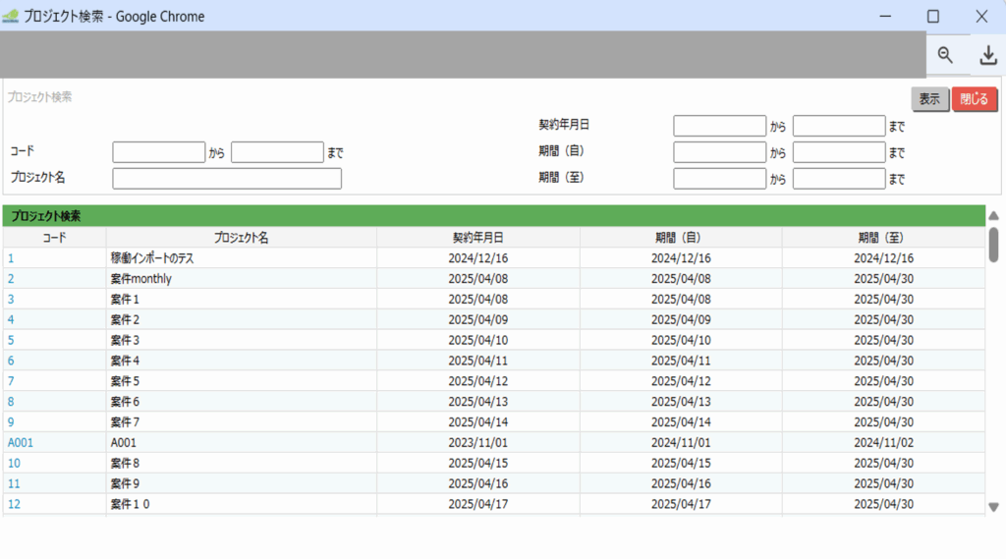Click the scrollbar down arrow
The width and height of the screenshot is (1006, 559).
point(993,507)
